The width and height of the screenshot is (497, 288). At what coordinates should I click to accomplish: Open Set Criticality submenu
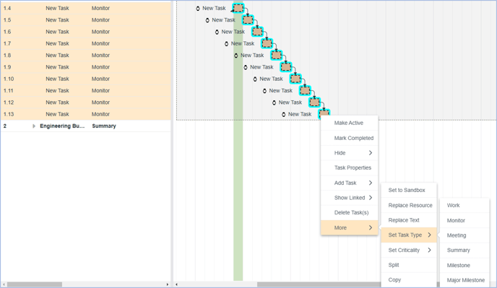[409, 250]
